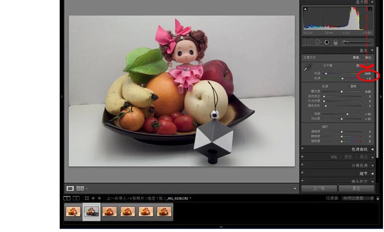Activate the red eye correction tool
Image resolution: width=384 pixels, height=232 pixels.
(x=327, y=42)
